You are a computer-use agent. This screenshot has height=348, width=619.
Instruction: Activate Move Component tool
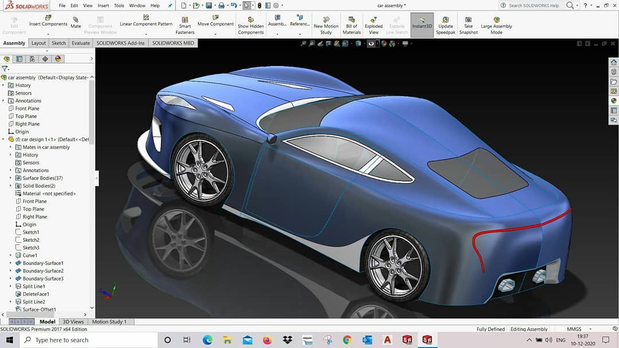click(216, 21)
